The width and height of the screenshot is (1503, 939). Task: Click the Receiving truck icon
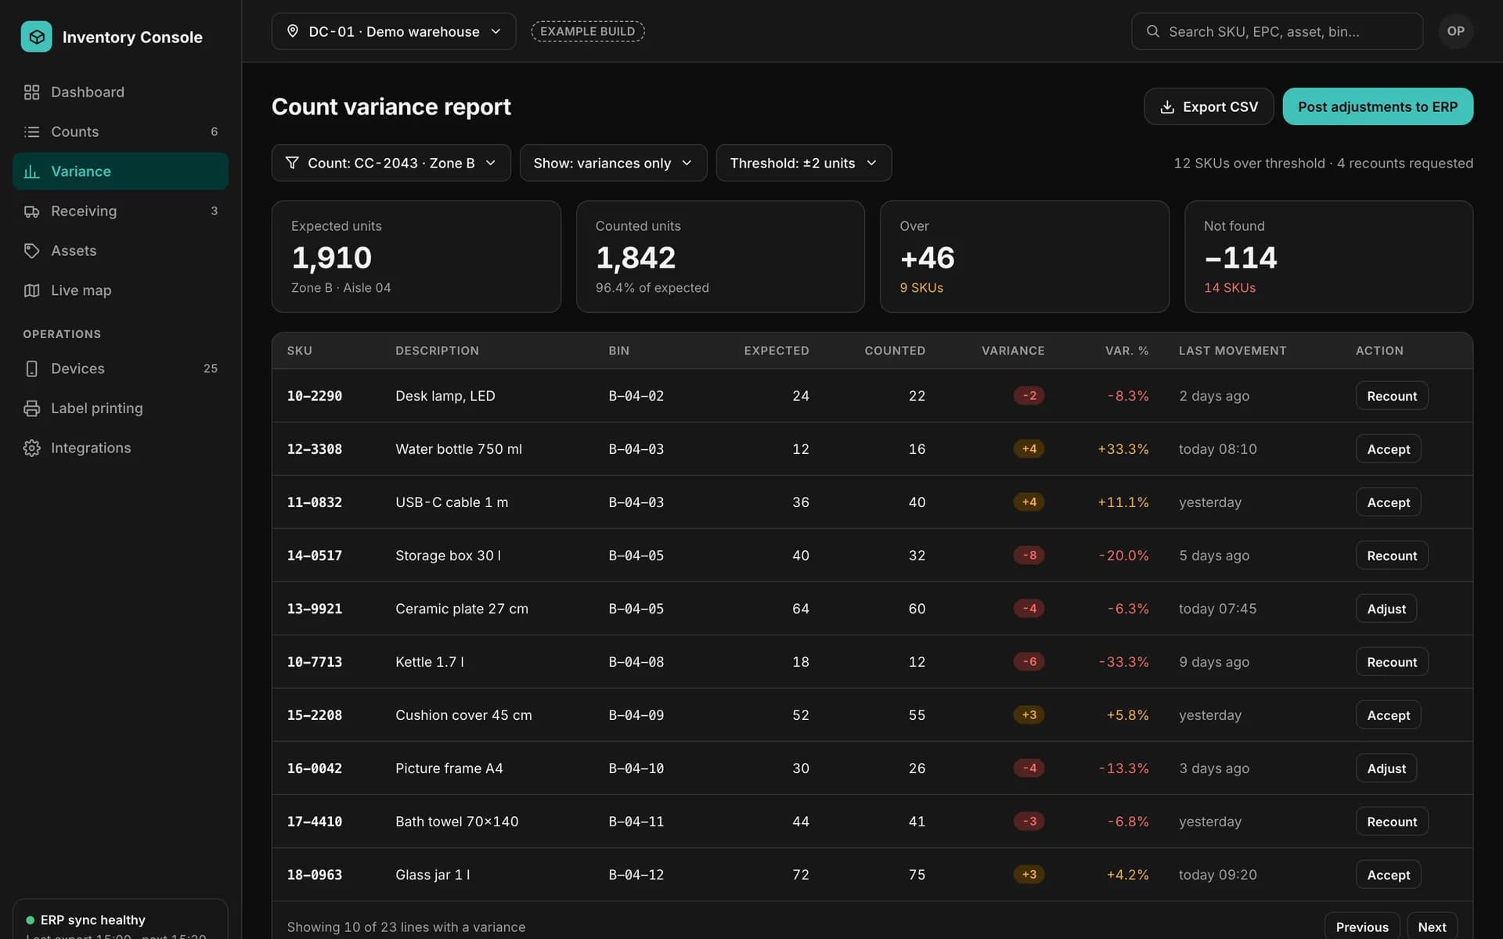(x=31, y=211)
